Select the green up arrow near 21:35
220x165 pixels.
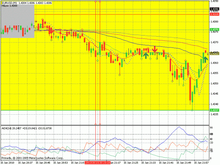pyautogui.click(x=146, y=55)
